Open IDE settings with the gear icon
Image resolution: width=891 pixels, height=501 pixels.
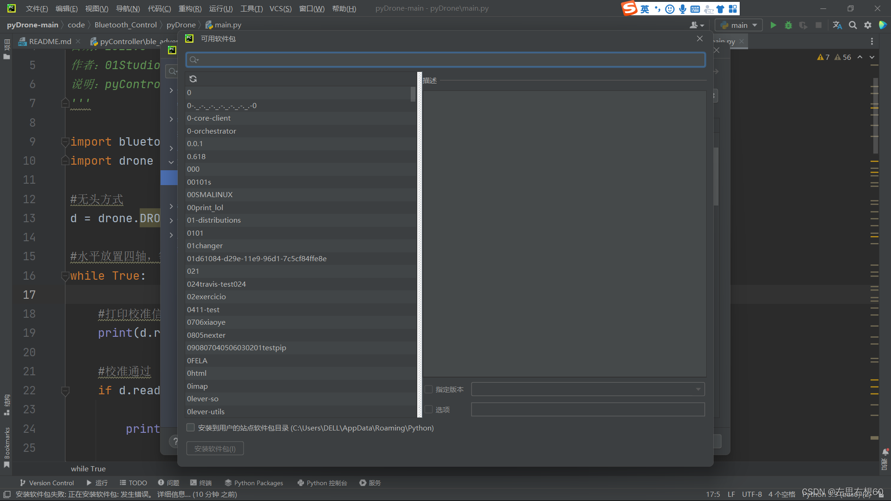click(x=867, y=25)
